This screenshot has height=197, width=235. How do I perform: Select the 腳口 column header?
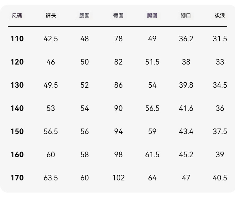click(186, 15)
